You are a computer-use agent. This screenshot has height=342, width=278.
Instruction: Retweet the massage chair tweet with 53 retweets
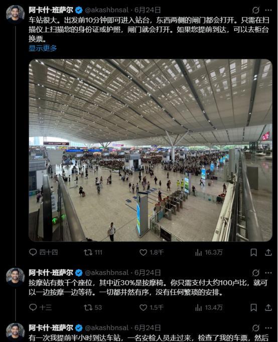(x=93, y=307)
